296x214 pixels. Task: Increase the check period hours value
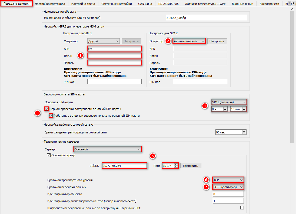pyautogui.click(x=225, y=108)
